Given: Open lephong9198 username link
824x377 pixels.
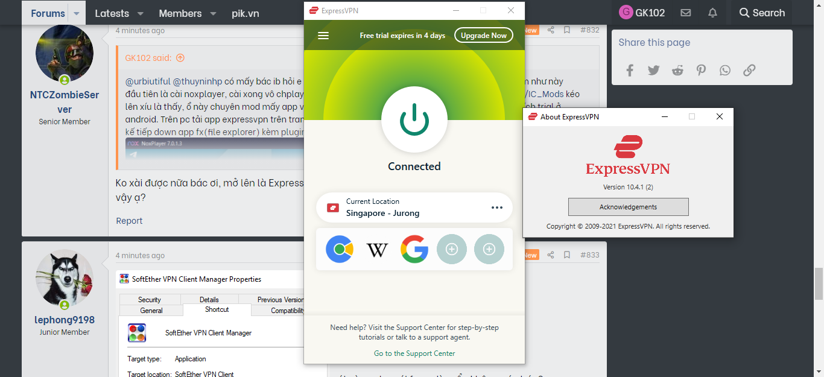Looking at the screenshot, I should [x=65, y=320].
